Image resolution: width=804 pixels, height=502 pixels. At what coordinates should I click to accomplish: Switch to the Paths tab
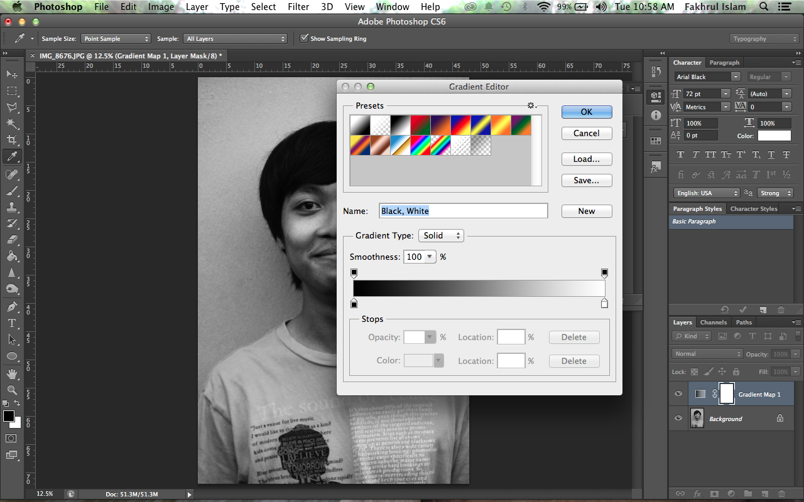(744, 323)
